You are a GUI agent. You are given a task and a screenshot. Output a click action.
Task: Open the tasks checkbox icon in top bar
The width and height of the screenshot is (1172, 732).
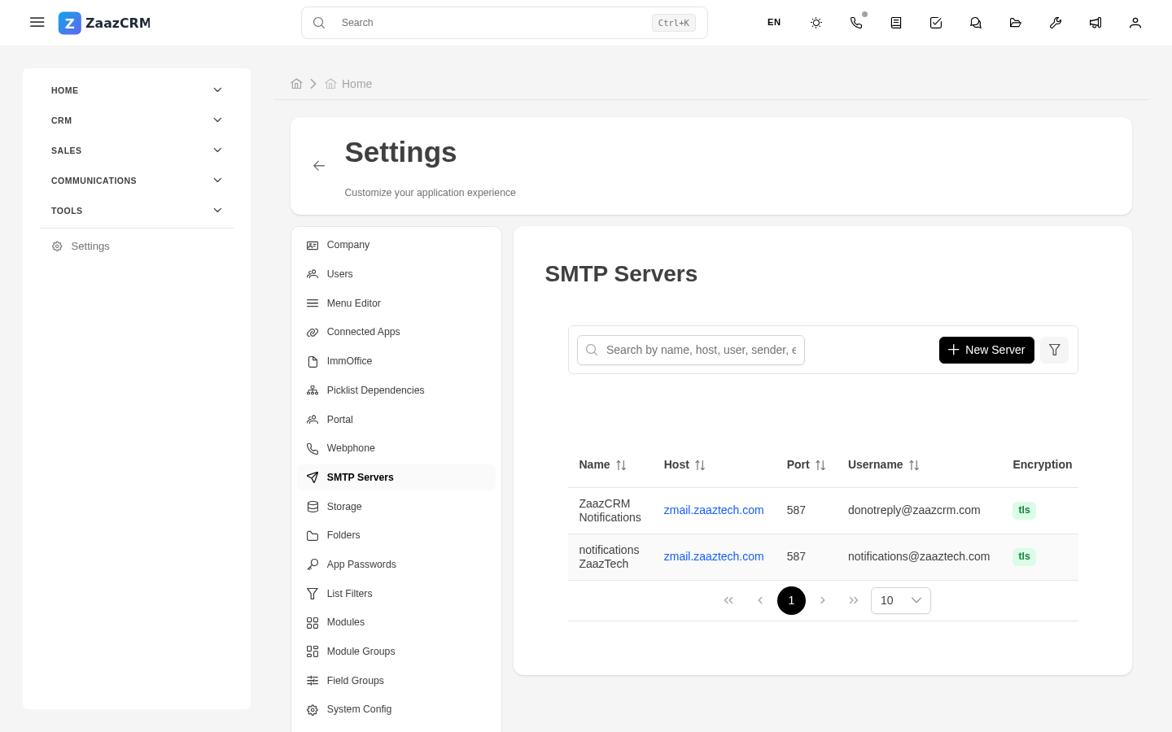pyautogui.click(x=936, y=23)
